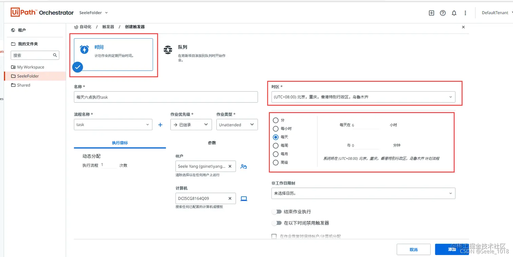Open the DefaultTenant menu
This screenshot has height=257, width=513.
coord(495,13)
